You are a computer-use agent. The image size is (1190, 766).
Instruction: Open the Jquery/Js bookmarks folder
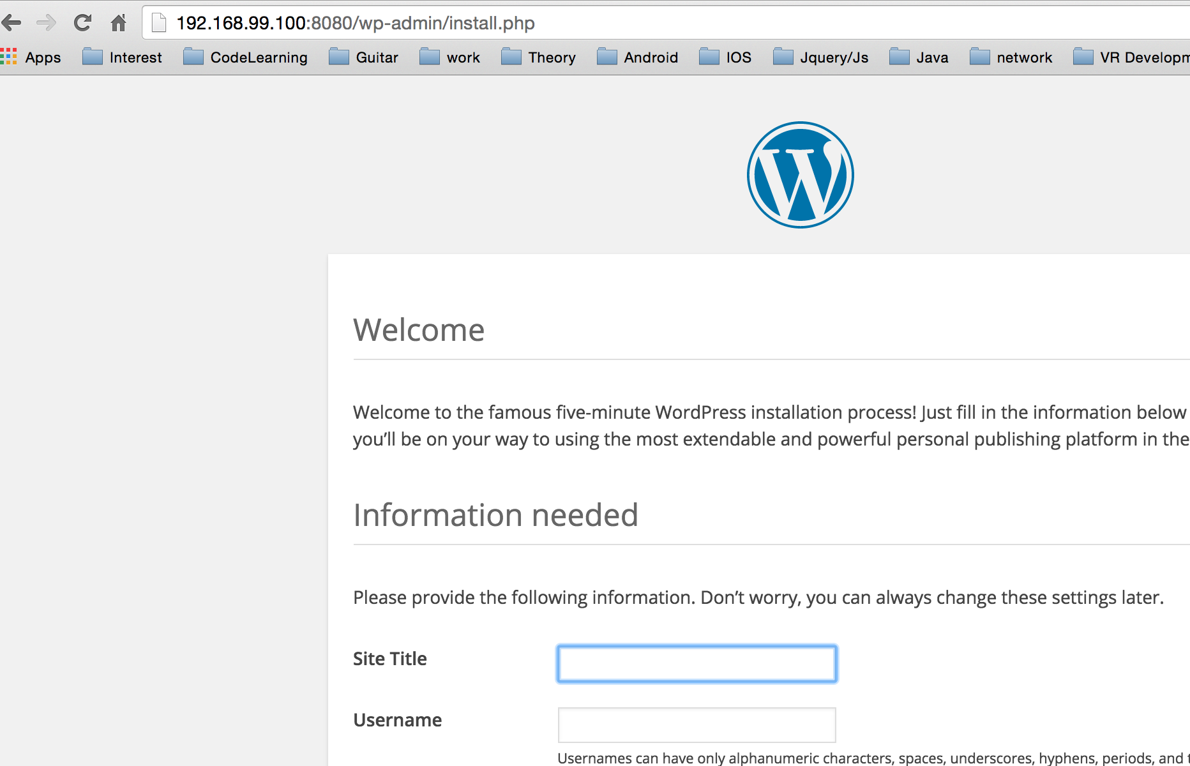(x=820, y=57)
